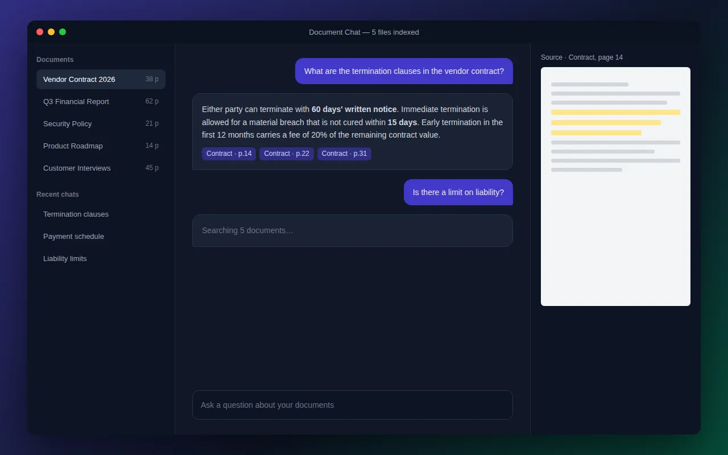Click the '60 days' written notice' bold text
Screen dimensions: 728x455
tap(354, 109)
